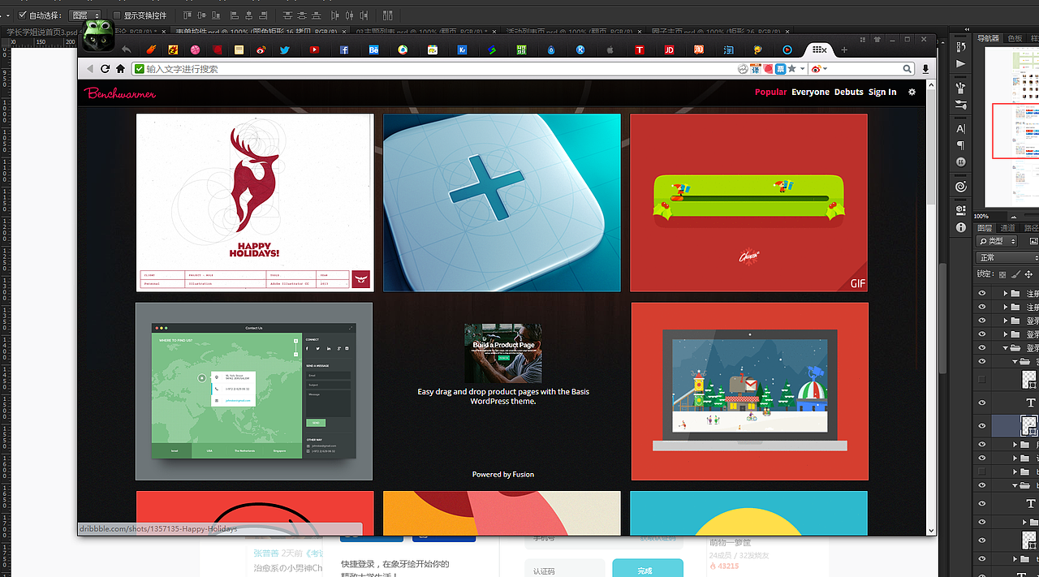This screenshot has height=577, width=1039.
Task: Open the Twitter tab in the browser
Action: (x=285, y=50)
